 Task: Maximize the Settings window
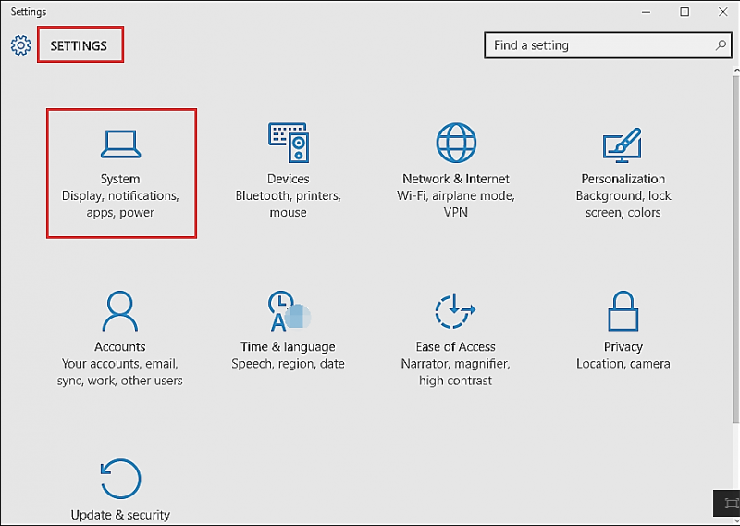(x=684, y=12)
